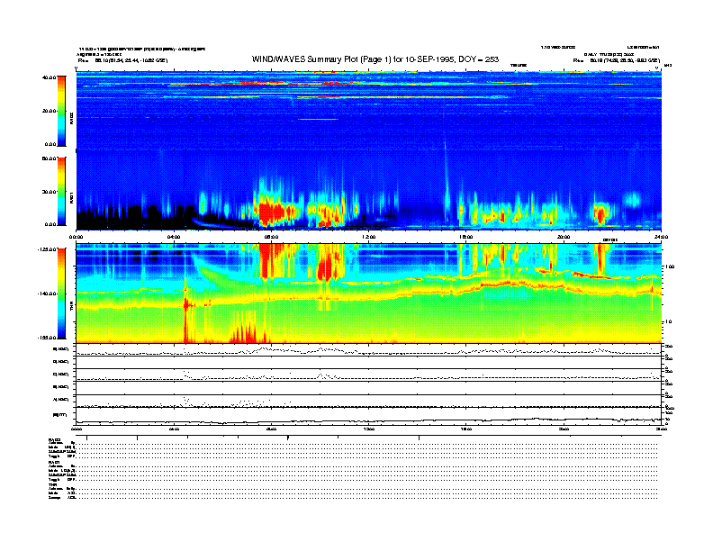Click the RAD2 panel color scale bar

point(61,111)
